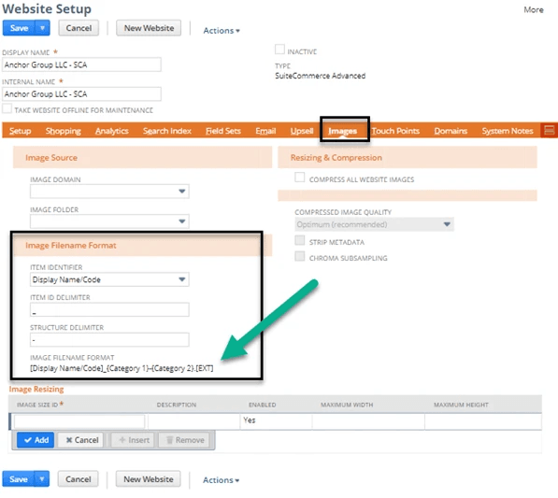This screenshot has width=558, height=498.
Task: Click the Enabled cell showing Yes
Action: pos(276,421)
